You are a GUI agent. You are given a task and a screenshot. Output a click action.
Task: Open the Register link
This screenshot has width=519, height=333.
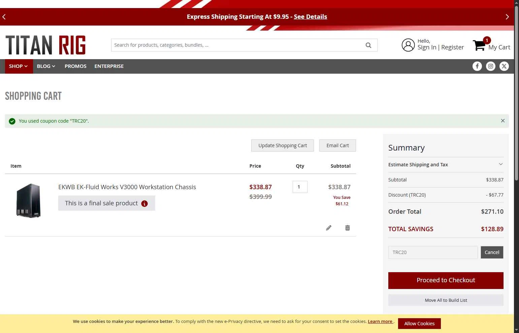tap(452, 47)
